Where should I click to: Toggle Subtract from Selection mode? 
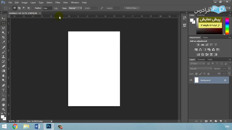point(24,8)
